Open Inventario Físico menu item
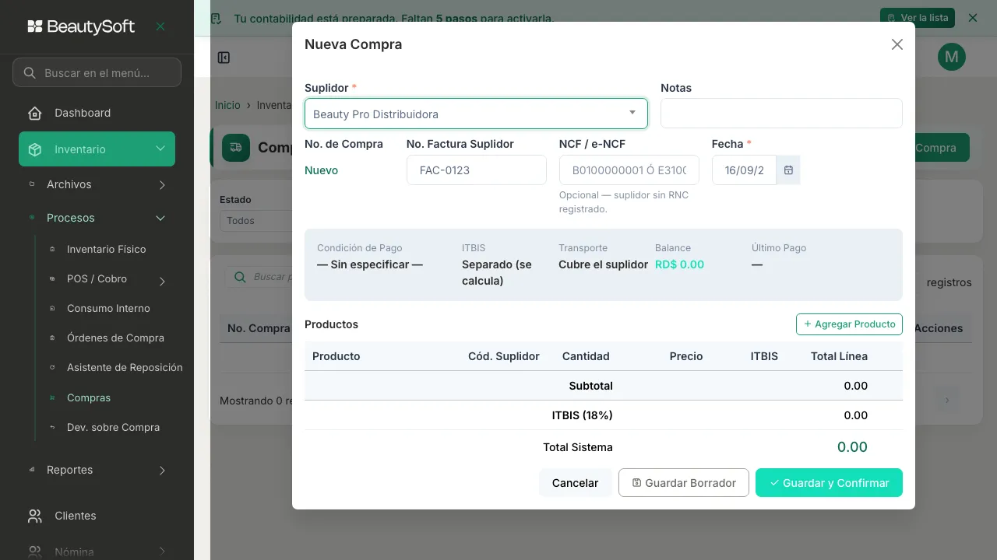 (107, 249)
